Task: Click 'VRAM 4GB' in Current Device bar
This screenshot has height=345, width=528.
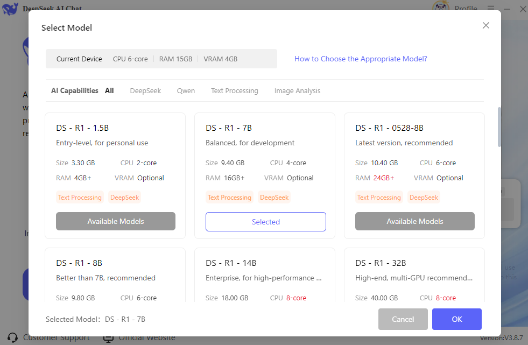Action: (x=221, y=59)
